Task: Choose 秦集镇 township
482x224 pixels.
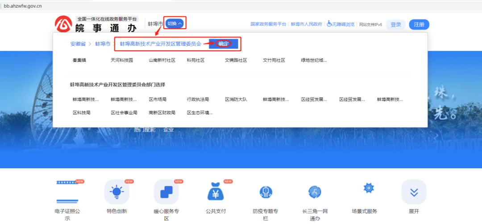Action: click(79, 61)
